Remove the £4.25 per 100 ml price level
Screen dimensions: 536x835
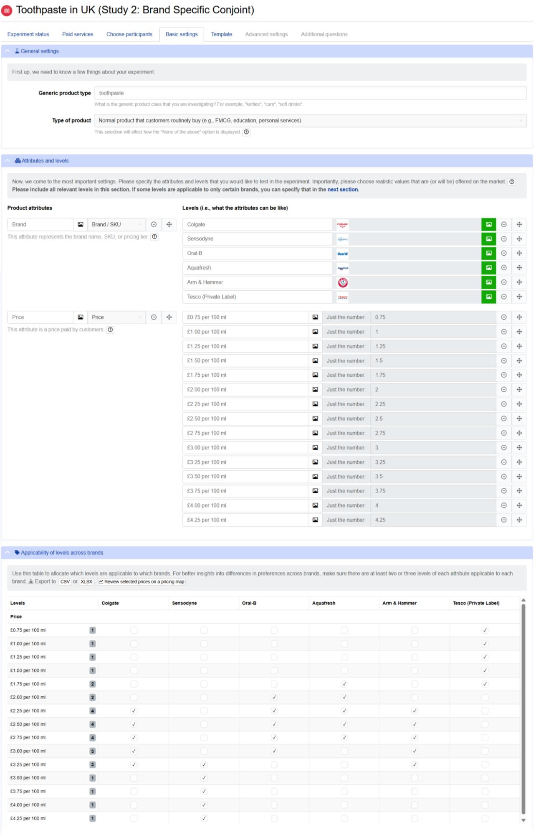click(504, 520)
